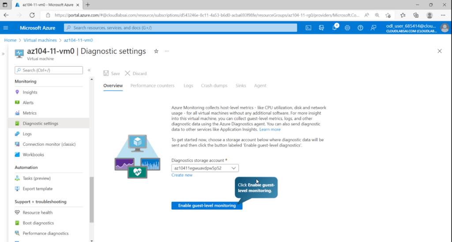This screenshot has height=242, width=452.
Task: Switch to the Logs tab
Action: tap(188, 86)
